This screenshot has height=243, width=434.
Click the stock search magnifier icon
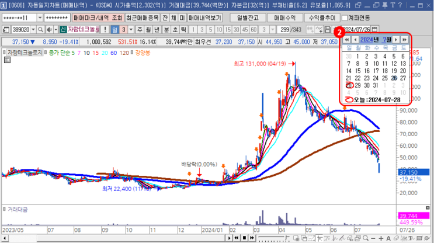[40, 29]
